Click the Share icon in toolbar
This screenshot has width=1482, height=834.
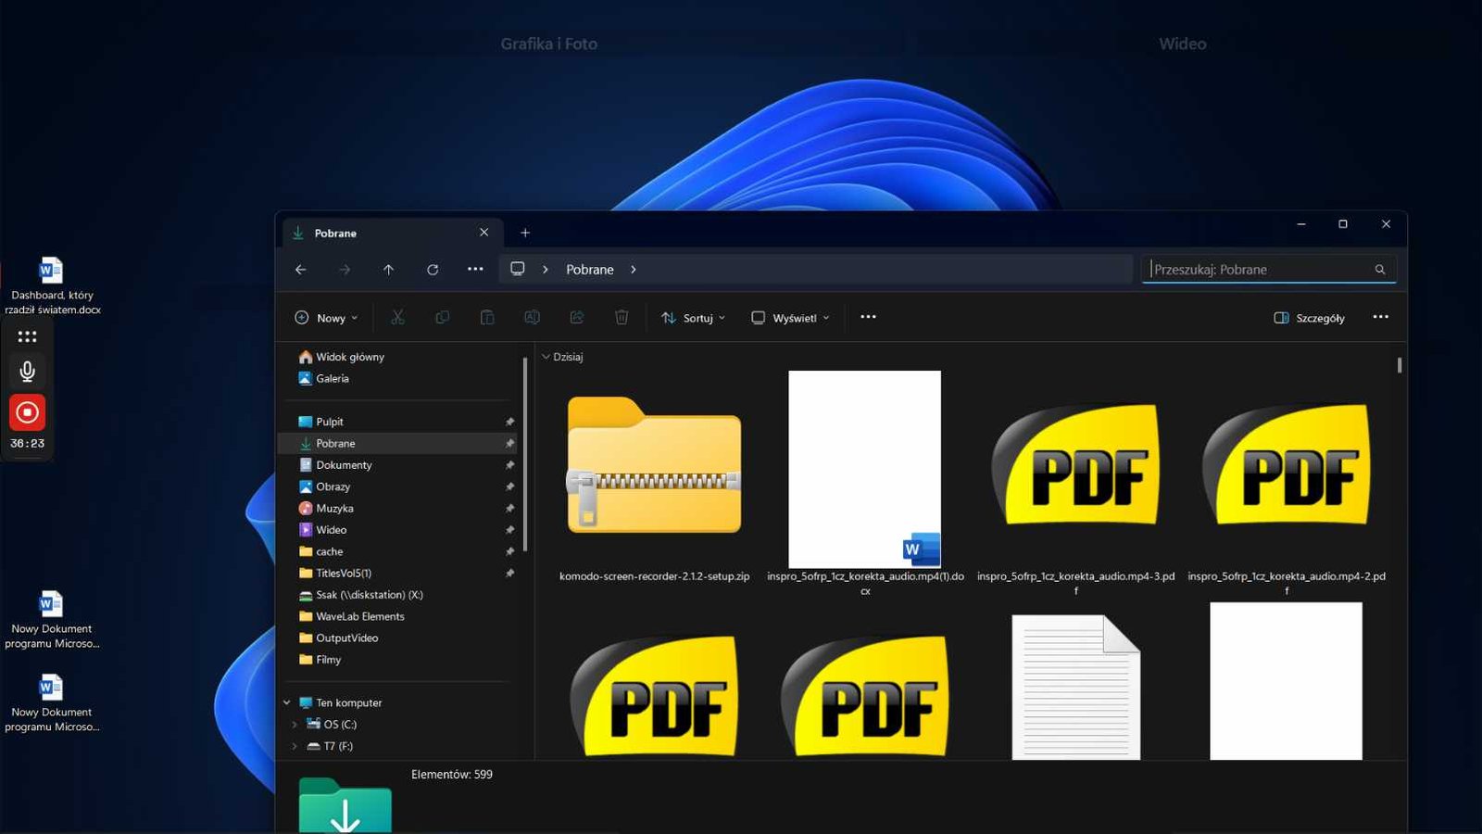point(576,318)
